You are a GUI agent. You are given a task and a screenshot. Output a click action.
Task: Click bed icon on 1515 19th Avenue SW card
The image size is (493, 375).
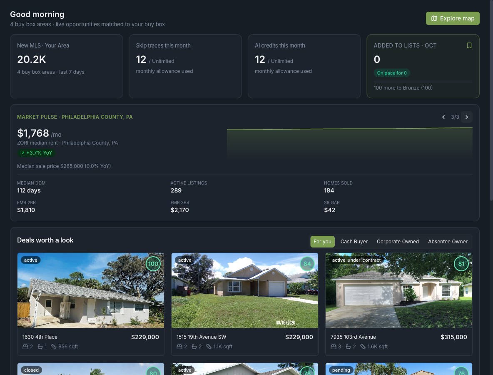coord(179,346)
